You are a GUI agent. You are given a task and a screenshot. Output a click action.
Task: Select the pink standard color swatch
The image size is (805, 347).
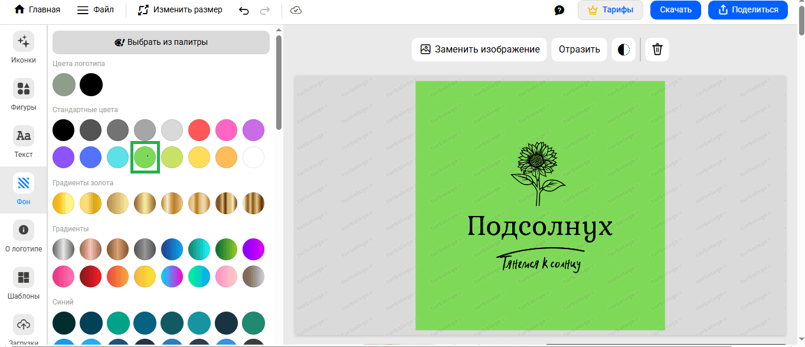tap(227, 130)
